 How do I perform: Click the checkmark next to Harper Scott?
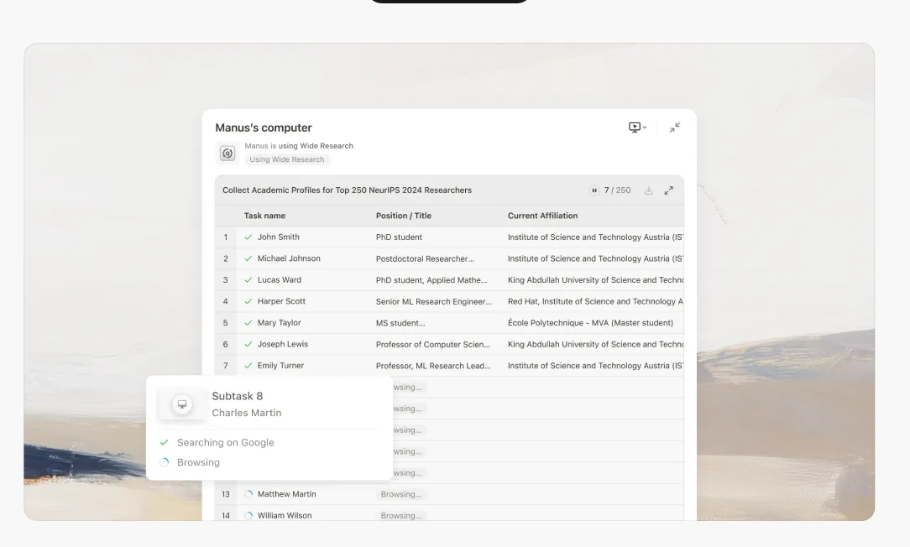pos(248,301)
